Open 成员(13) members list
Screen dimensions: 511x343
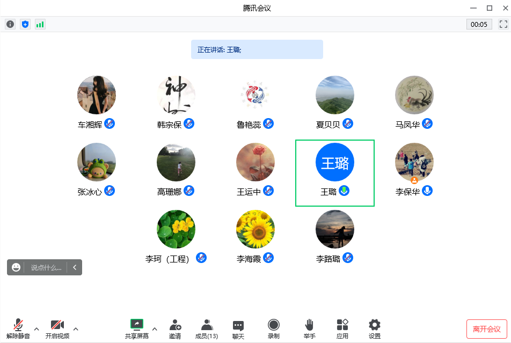point(206,329)
